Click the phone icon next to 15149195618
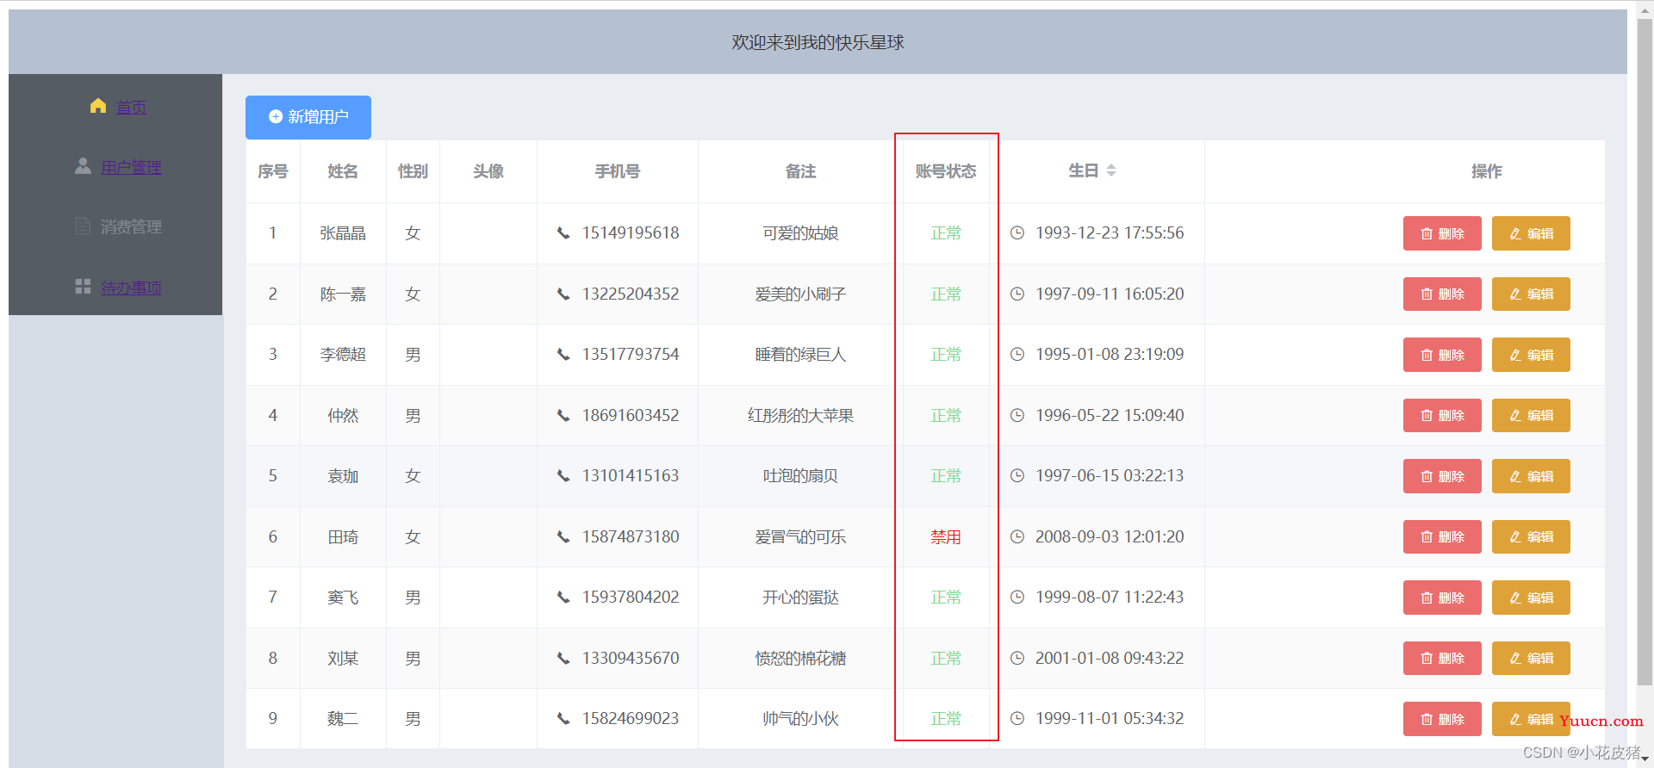 tap(563, 233)
